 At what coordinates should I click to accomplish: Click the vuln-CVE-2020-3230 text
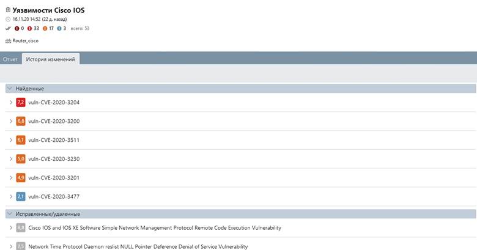(x=54, y=159)
